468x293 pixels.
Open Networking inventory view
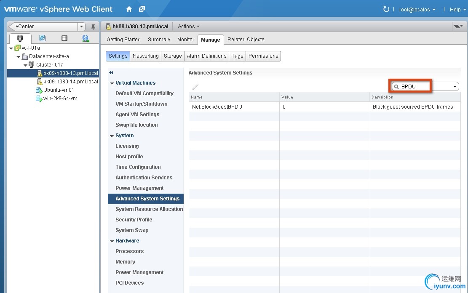[86, 38]
